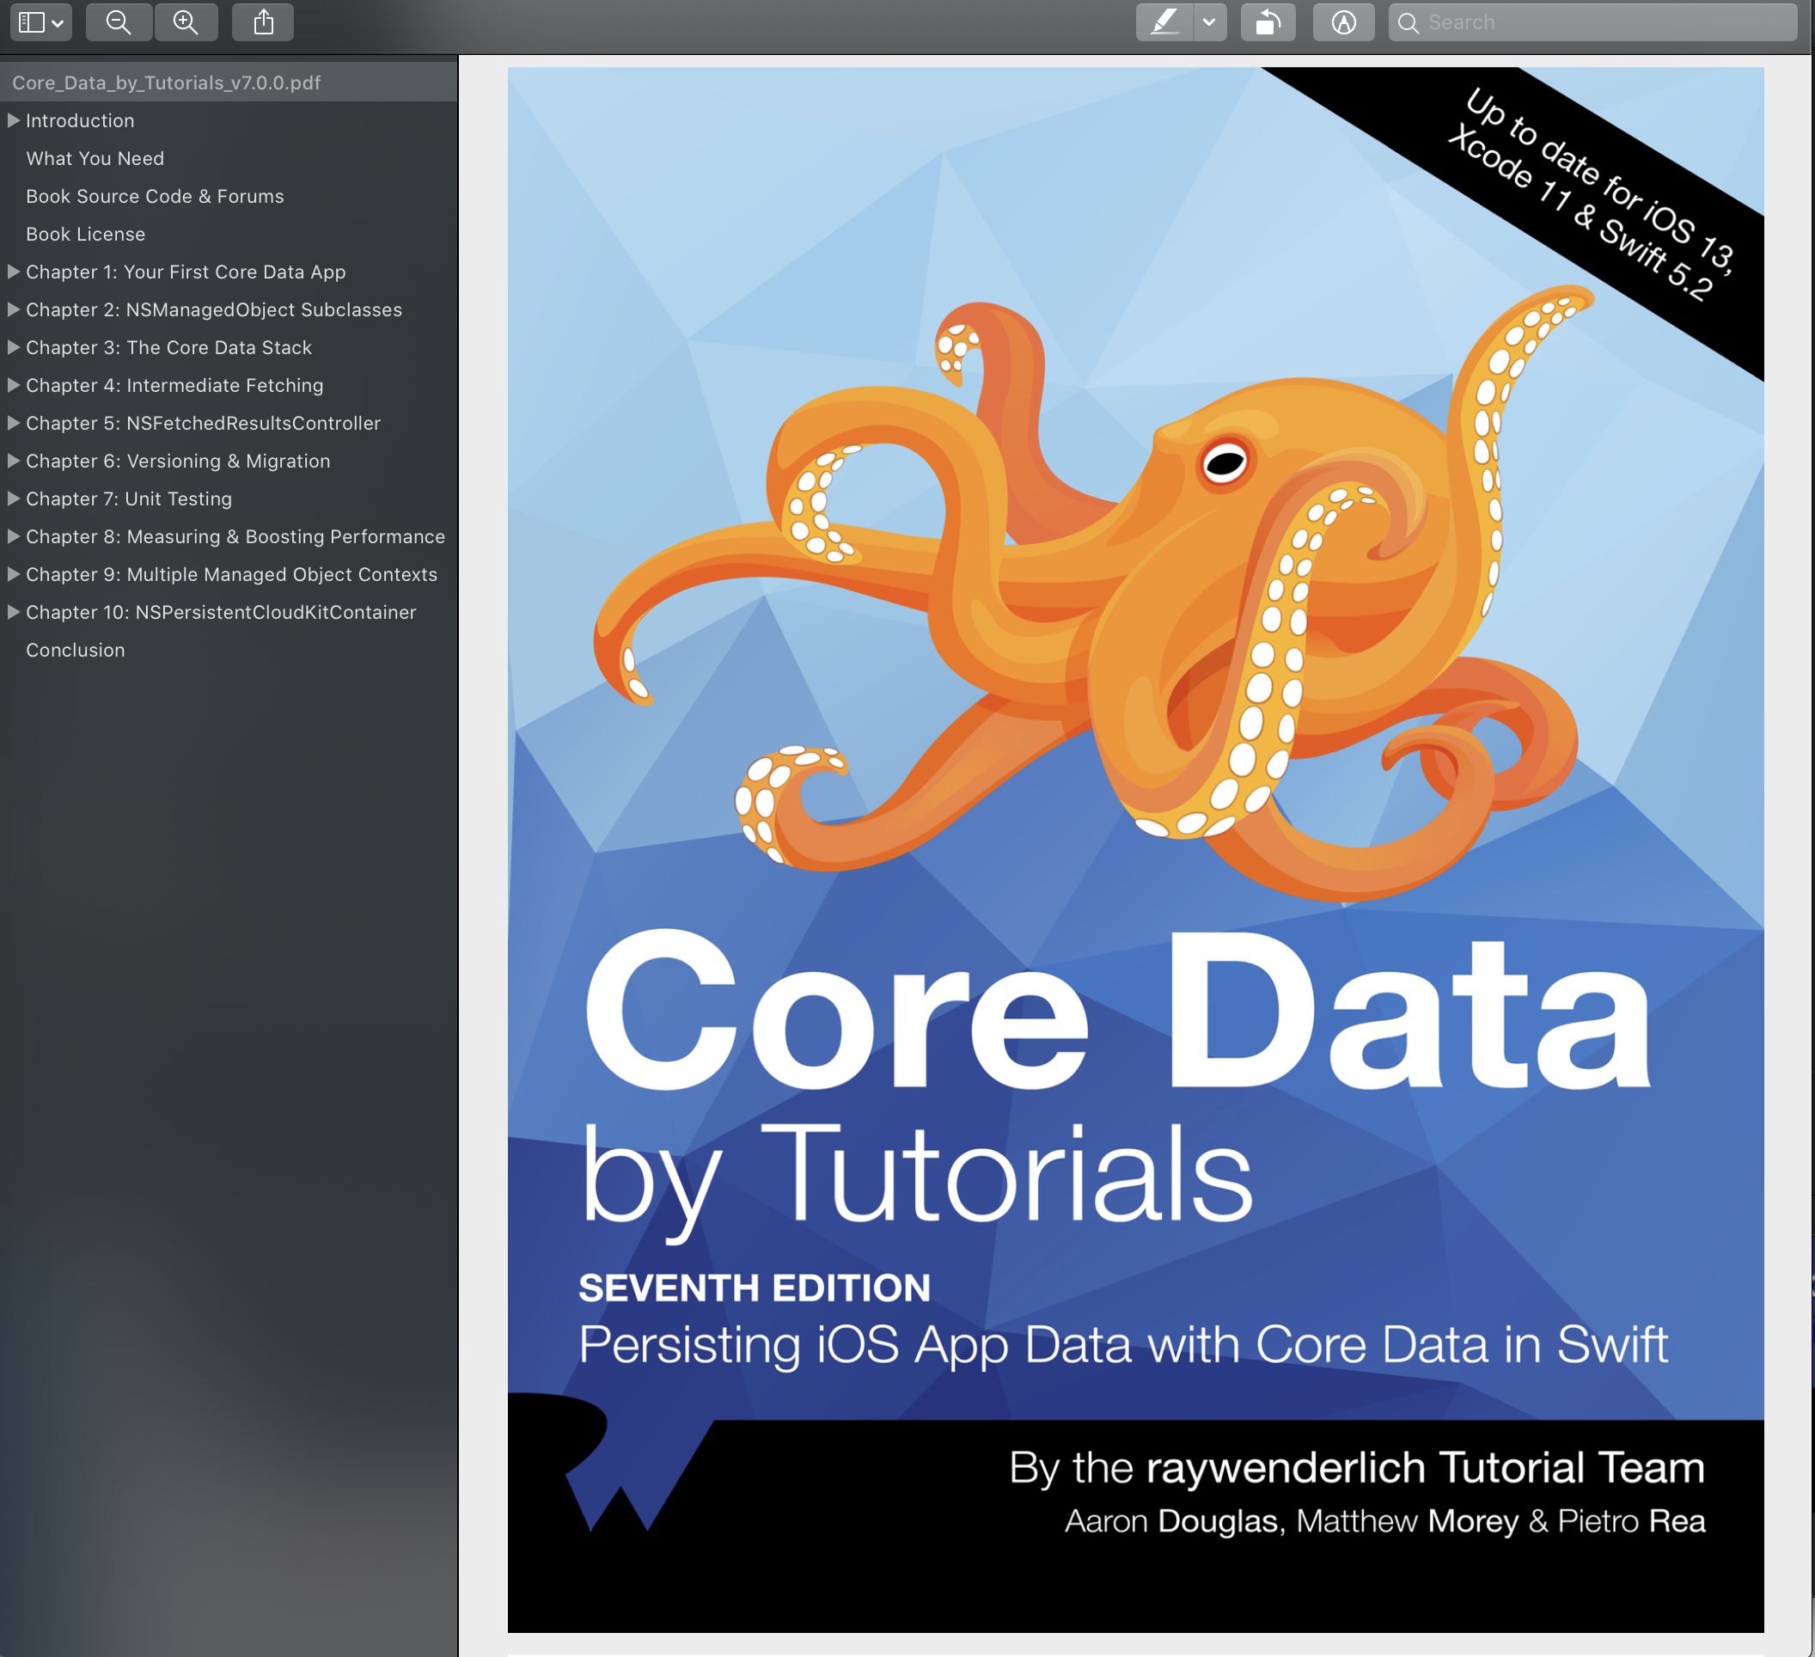
Task: Expand Chapter 1: Your First Core Data App
Action: (x=14, y=272)
